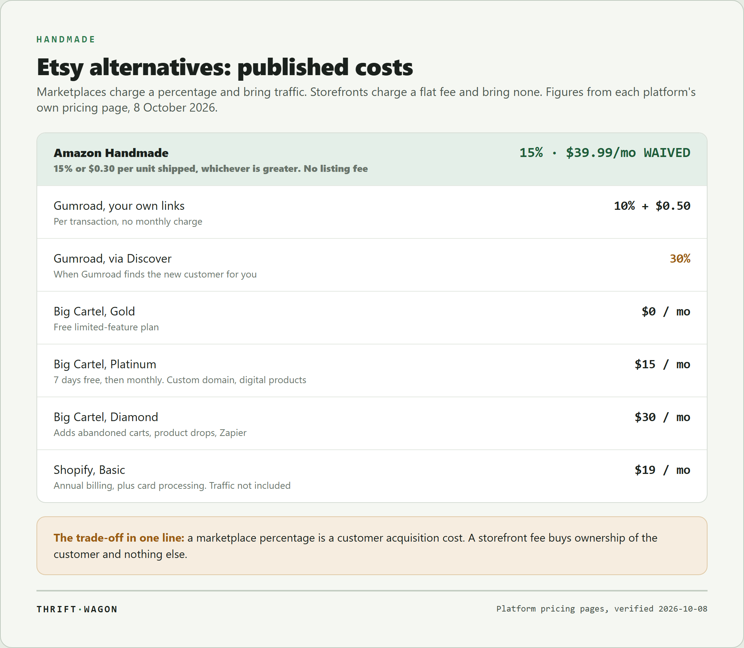Click the '15% · $39.99/mo WAIVED' value
Viewport: 744px width, 648px height.
click(604, 153)
